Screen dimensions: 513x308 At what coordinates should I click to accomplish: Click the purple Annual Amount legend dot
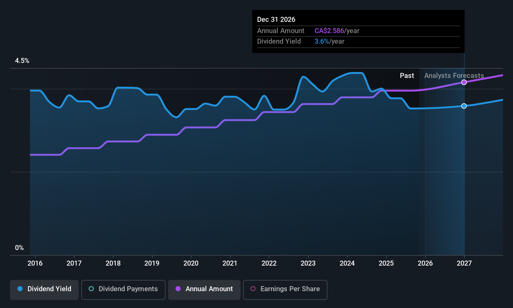tap(178, 289)
